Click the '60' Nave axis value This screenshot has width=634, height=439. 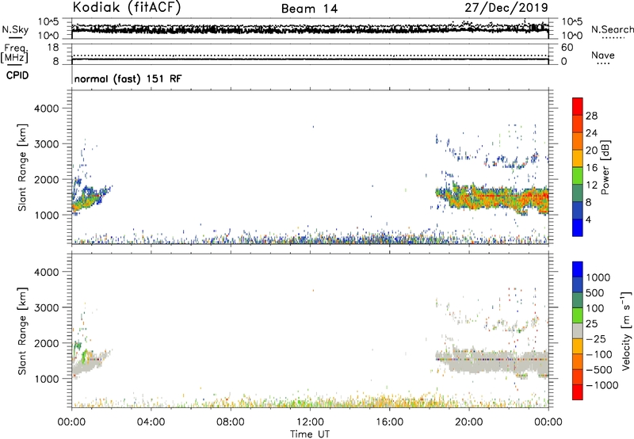click(567, 48)
